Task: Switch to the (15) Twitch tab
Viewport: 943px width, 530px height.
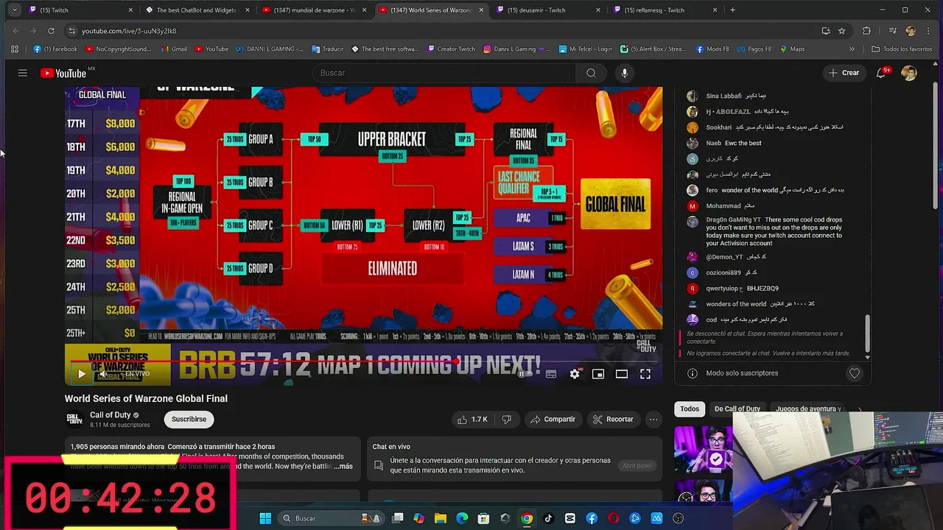Action: [81, 10]
